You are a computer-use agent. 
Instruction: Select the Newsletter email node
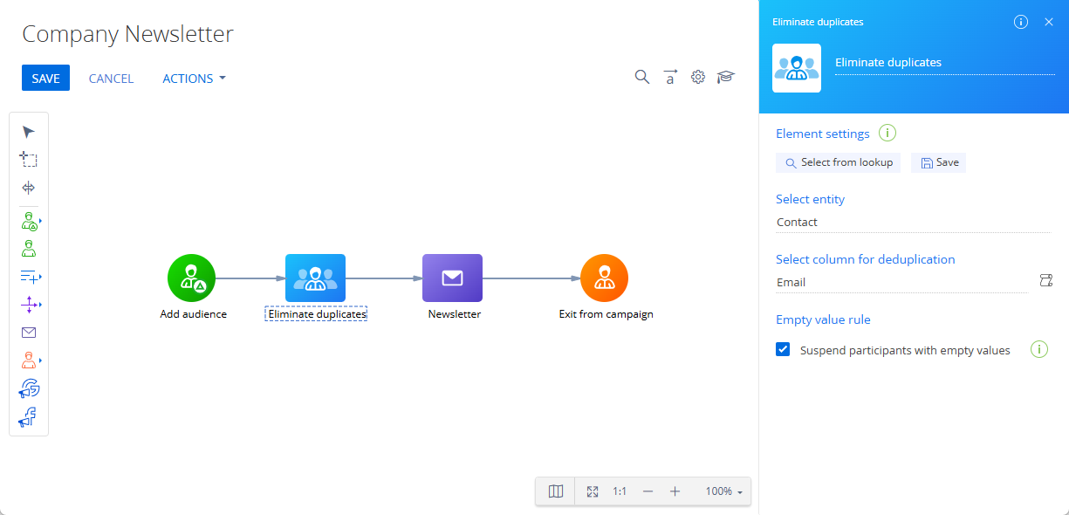(452, 278)
